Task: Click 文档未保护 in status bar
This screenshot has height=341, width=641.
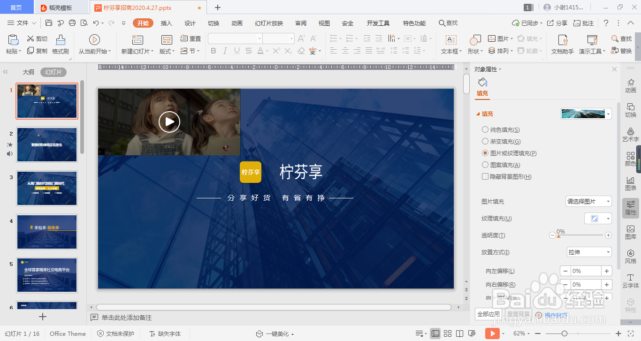Action: point(115,333)
